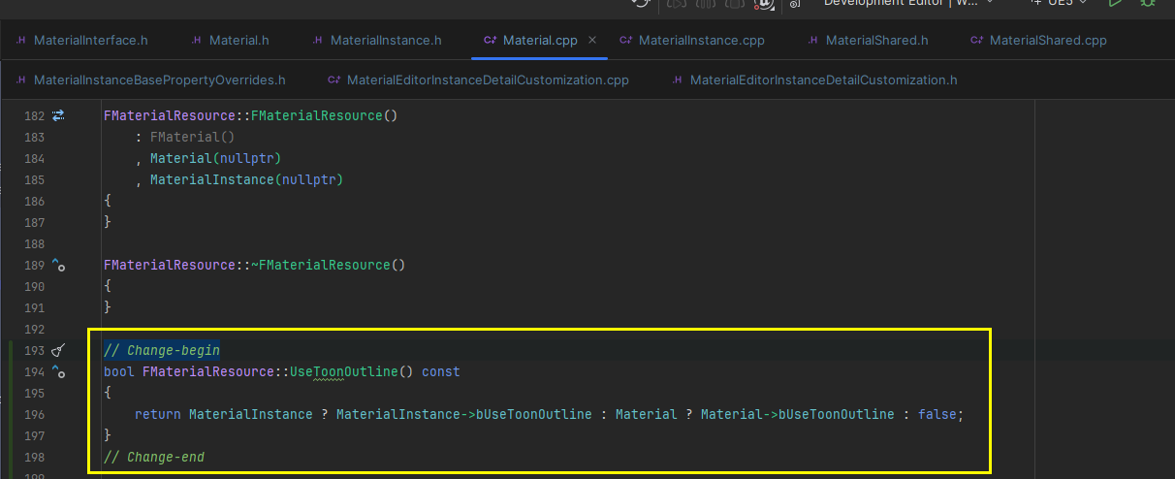Click header icon of MaterialInstanceBasePropertyOverrides.h tab
This screenshot has height=479, width=1175.
tap(20, 80)
